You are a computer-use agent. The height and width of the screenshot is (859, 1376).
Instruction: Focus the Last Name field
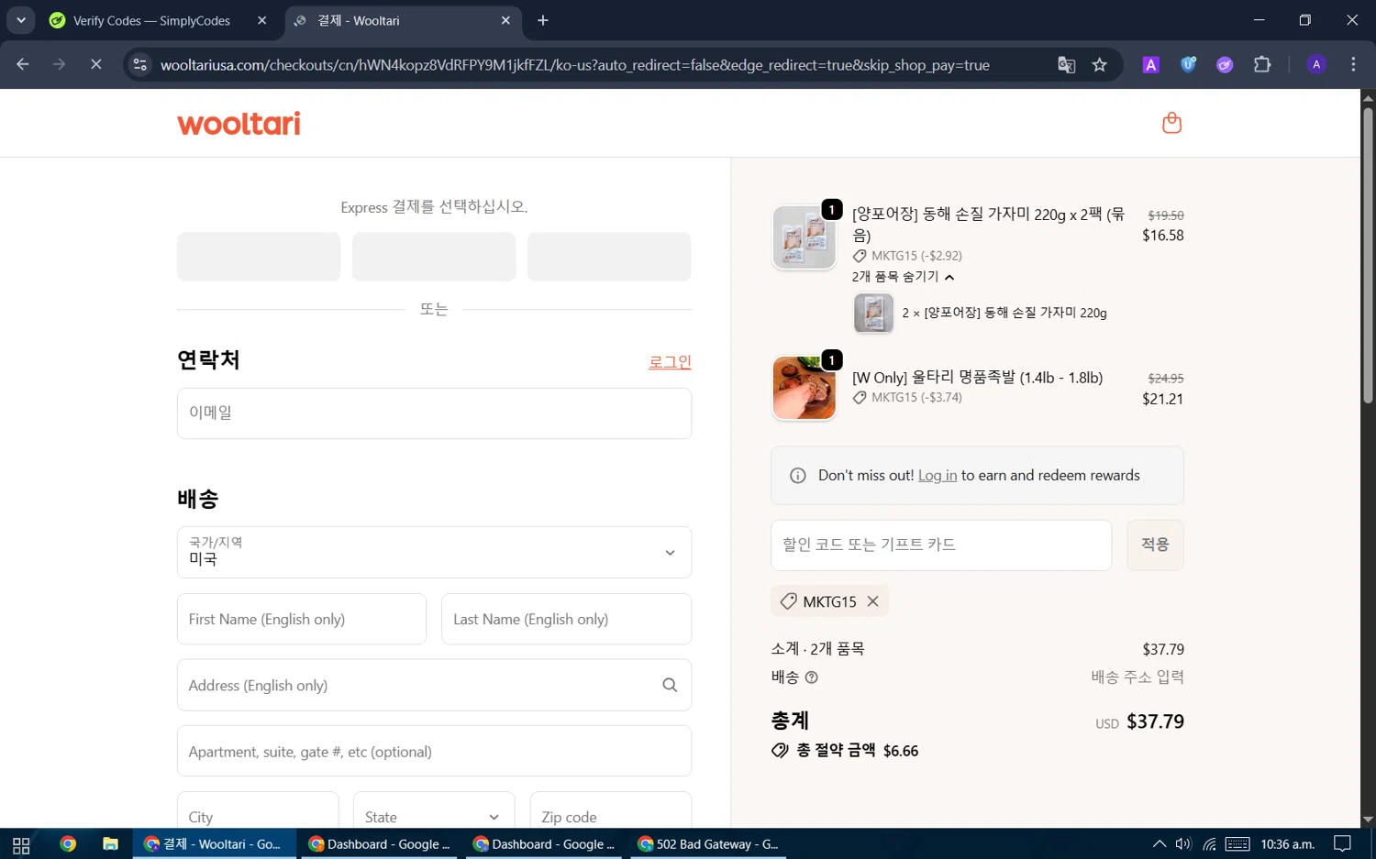[566, 619]
